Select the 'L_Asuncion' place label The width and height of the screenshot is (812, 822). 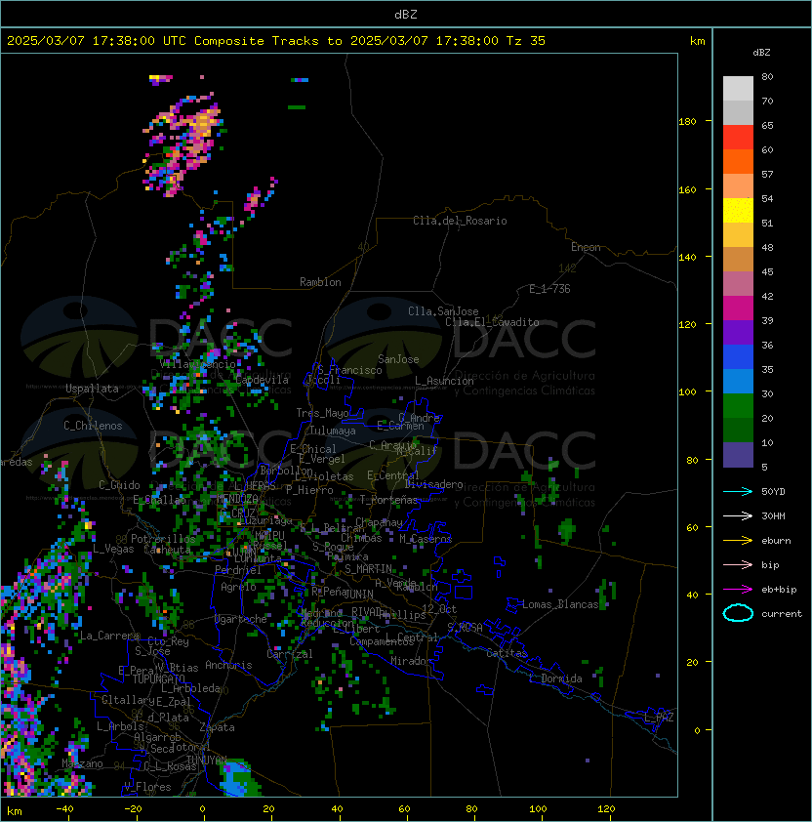point(444,381)
